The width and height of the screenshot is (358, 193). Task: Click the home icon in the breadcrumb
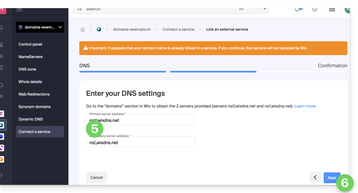tap(83, 29)
